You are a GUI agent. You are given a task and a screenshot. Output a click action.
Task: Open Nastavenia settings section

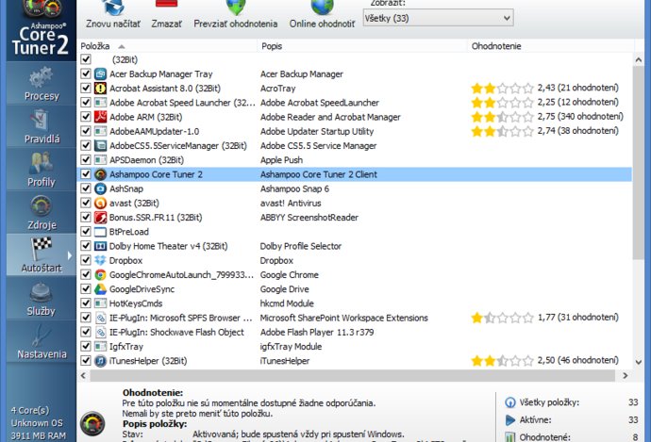point(41,340)
